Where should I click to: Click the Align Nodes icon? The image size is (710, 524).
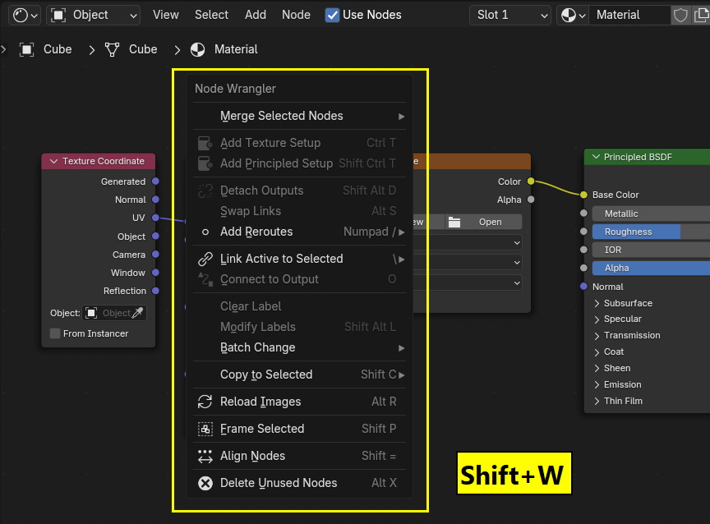205,456
